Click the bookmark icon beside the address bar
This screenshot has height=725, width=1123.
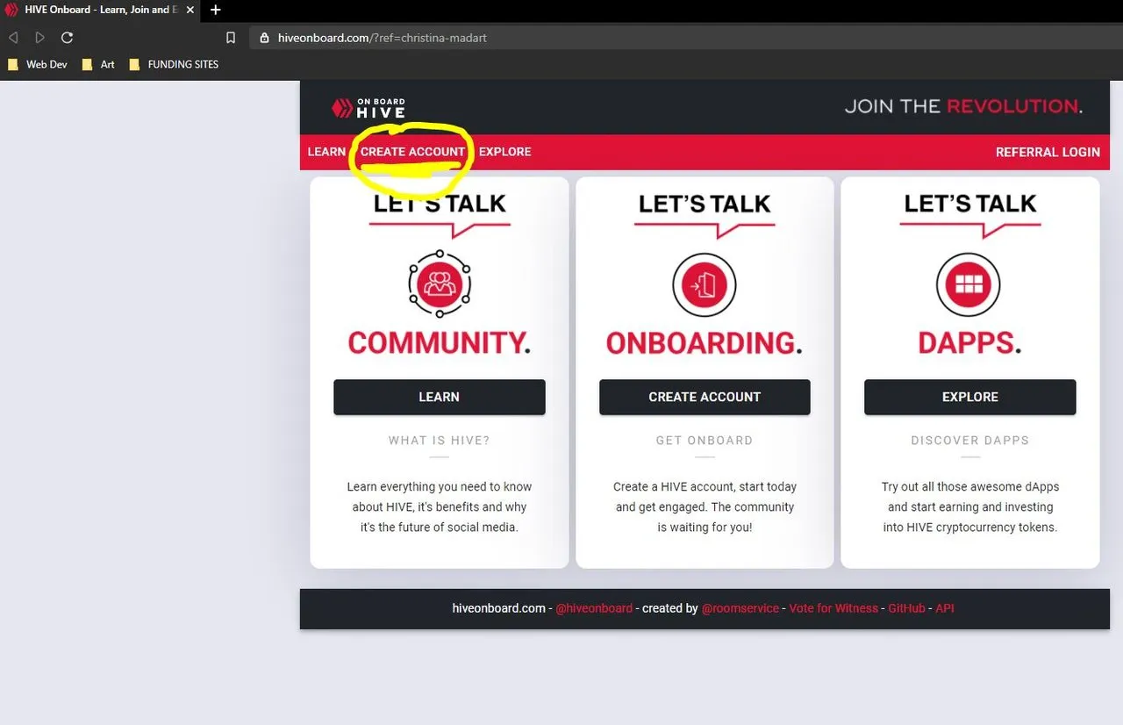(x=231, y=38)
